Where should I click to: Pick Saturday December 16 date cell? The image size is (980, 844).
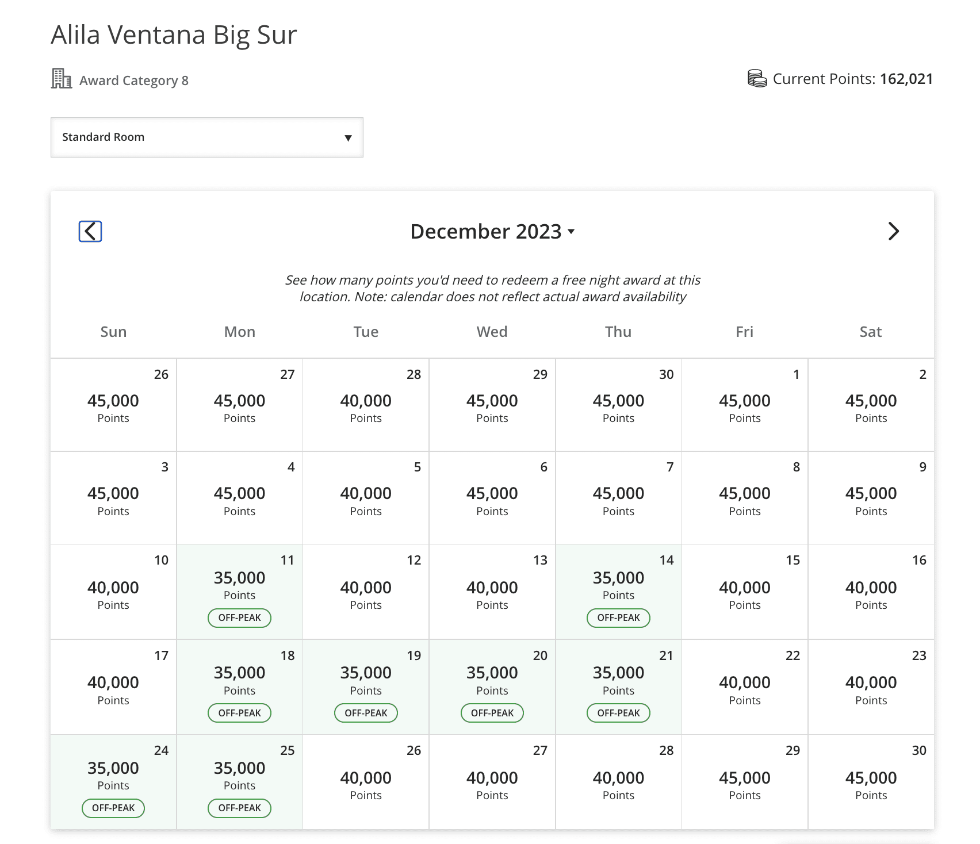pos(871,591)
